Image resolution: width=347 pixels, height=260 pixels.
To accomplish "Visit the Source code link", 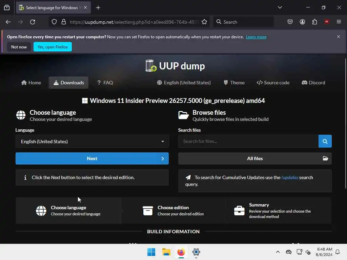I will [273, 83].
